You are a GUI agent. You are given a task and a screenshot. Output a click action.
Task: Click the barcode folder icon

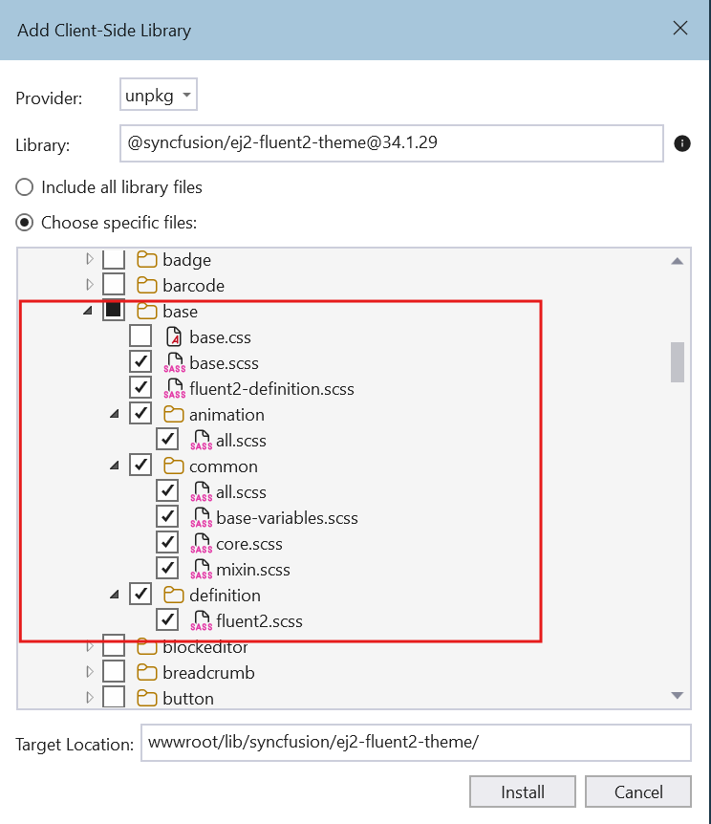coord(147,286)
